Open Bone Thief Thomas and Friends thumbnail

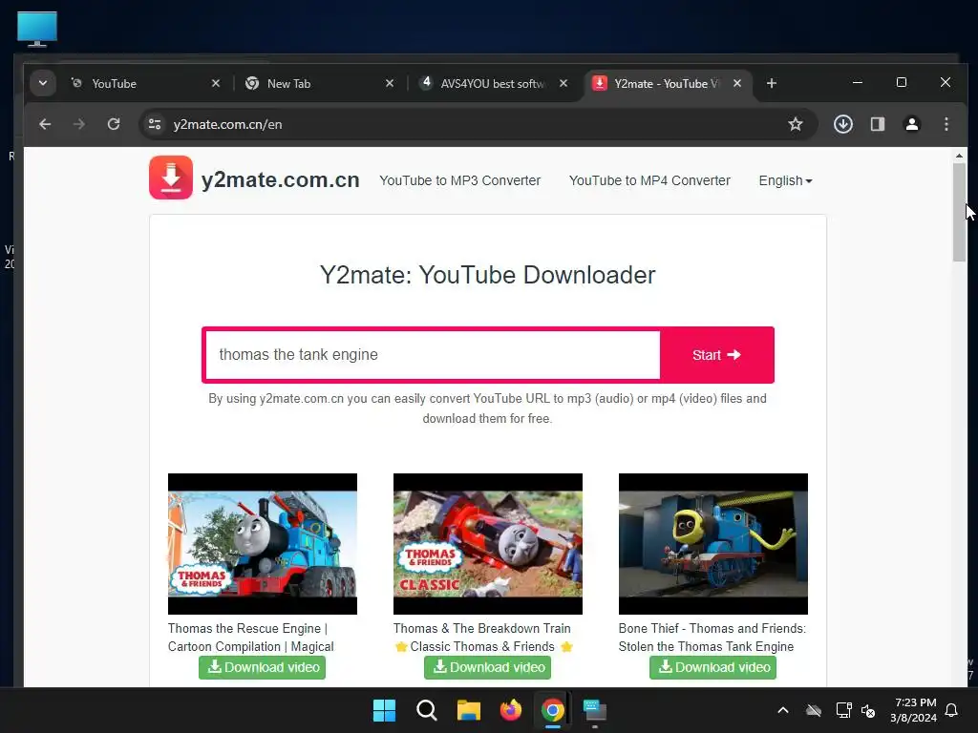click(712, 543)
